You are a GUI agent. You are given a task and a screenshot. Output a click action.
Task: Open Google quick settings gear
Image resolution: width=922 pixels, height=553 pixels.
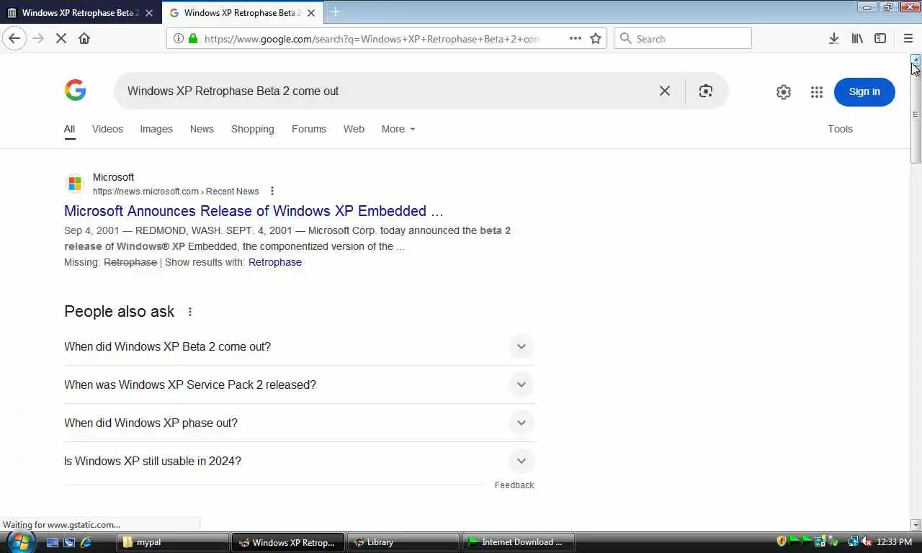pos(784,91)
